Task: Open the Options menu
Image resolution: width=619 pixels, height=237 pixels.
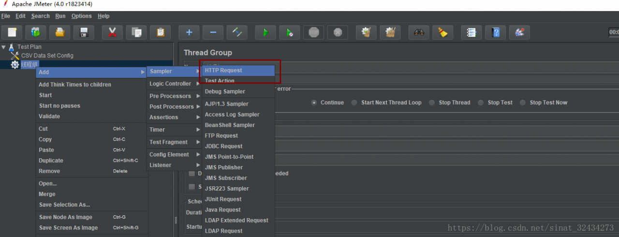Action: pos(81,16)
